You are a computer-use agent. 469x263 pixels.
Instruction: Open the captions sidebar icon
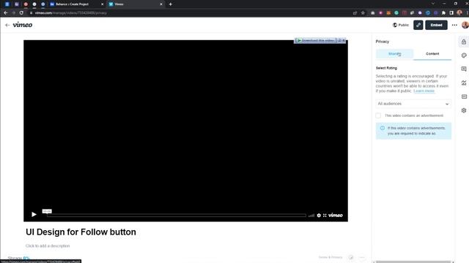tap(464, 96)
